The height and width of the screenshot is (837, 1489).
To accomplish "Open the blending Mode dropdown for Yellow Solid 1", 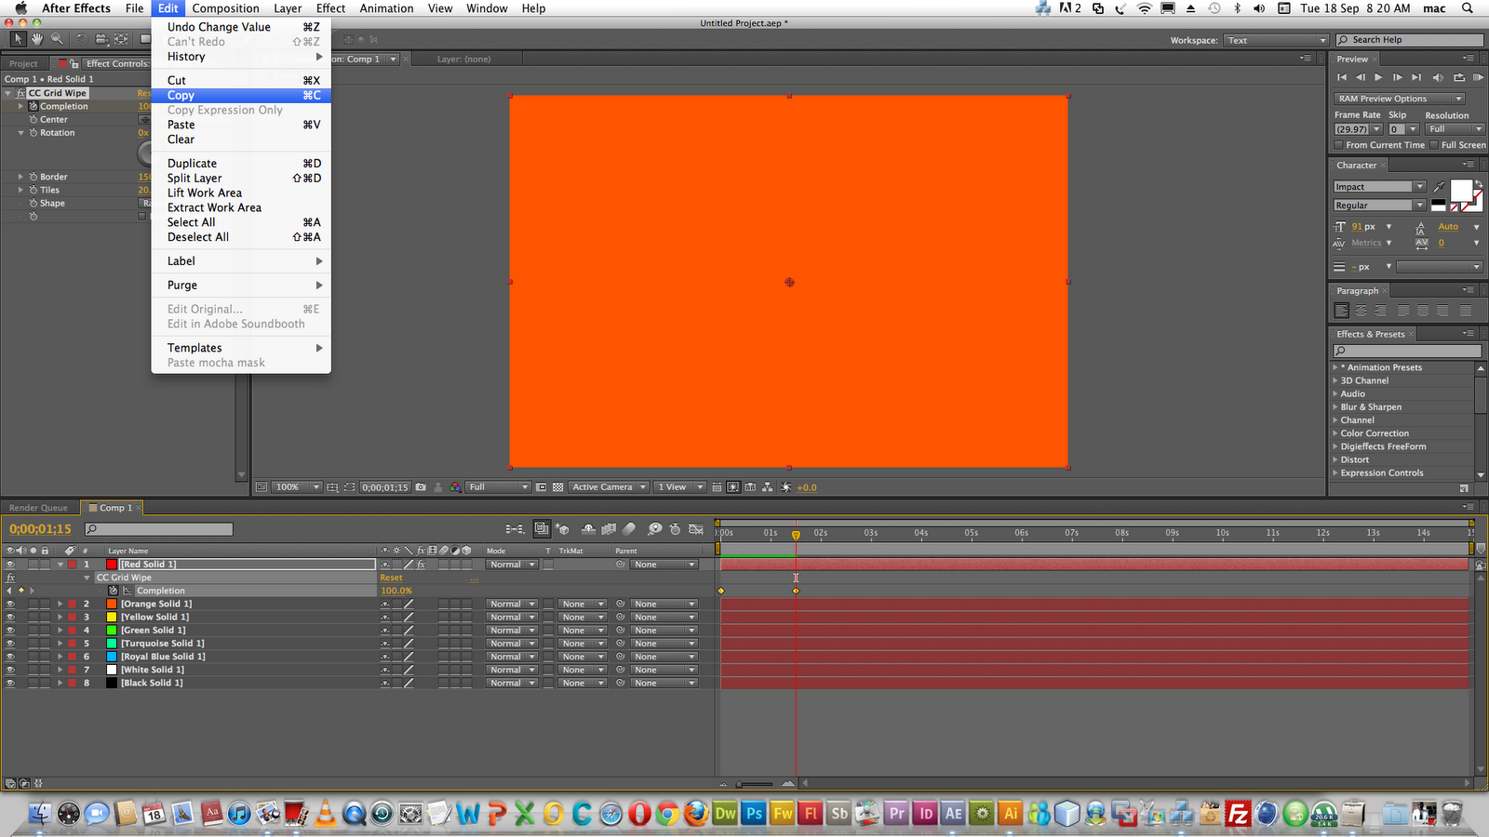I will (510, 617).
